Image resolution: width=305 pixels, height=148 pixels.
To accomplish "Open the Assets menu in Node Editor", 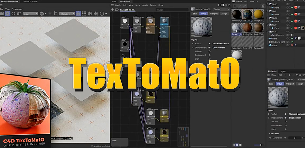I will pyautogui.click(x=145, y=5).
